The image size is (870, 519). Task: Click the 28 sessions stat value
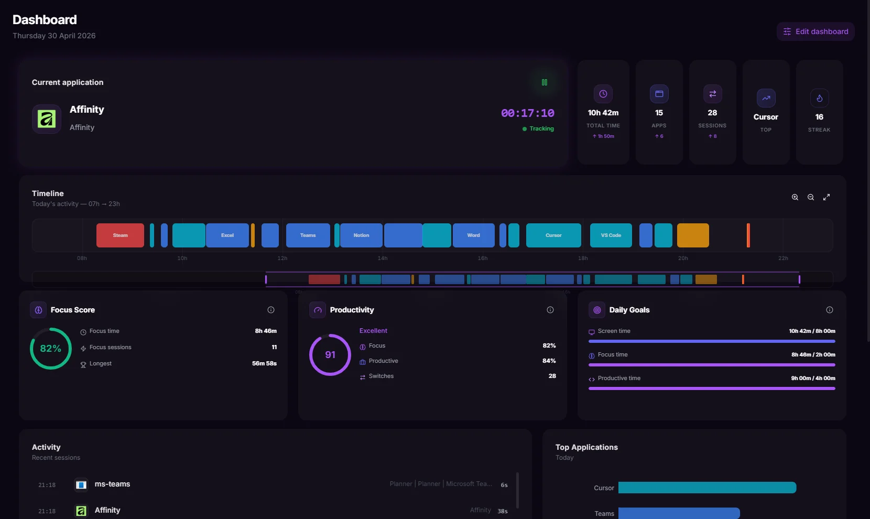(x=713, y=113)
